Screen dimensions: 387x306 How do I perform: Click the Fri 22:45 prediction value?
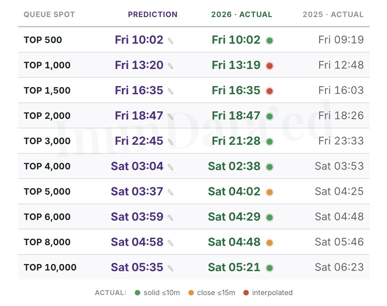pyautogui.click(x=139, y=141)
